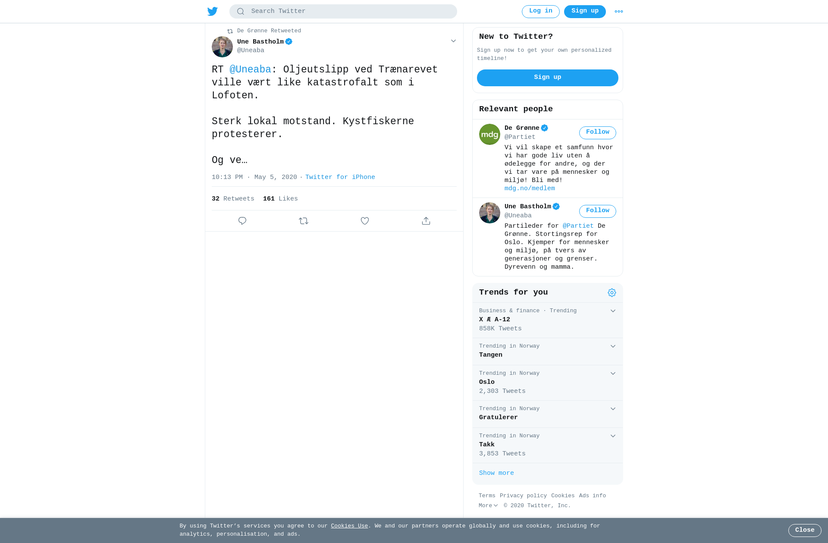Viewport: 828px width, 543px height.
Task: Click the Twitter bird home icon
Action: pos(213,11)
